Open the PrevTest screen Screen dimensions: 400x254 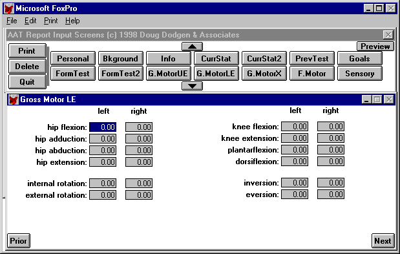pyautogui.click(x=312, y=58)
